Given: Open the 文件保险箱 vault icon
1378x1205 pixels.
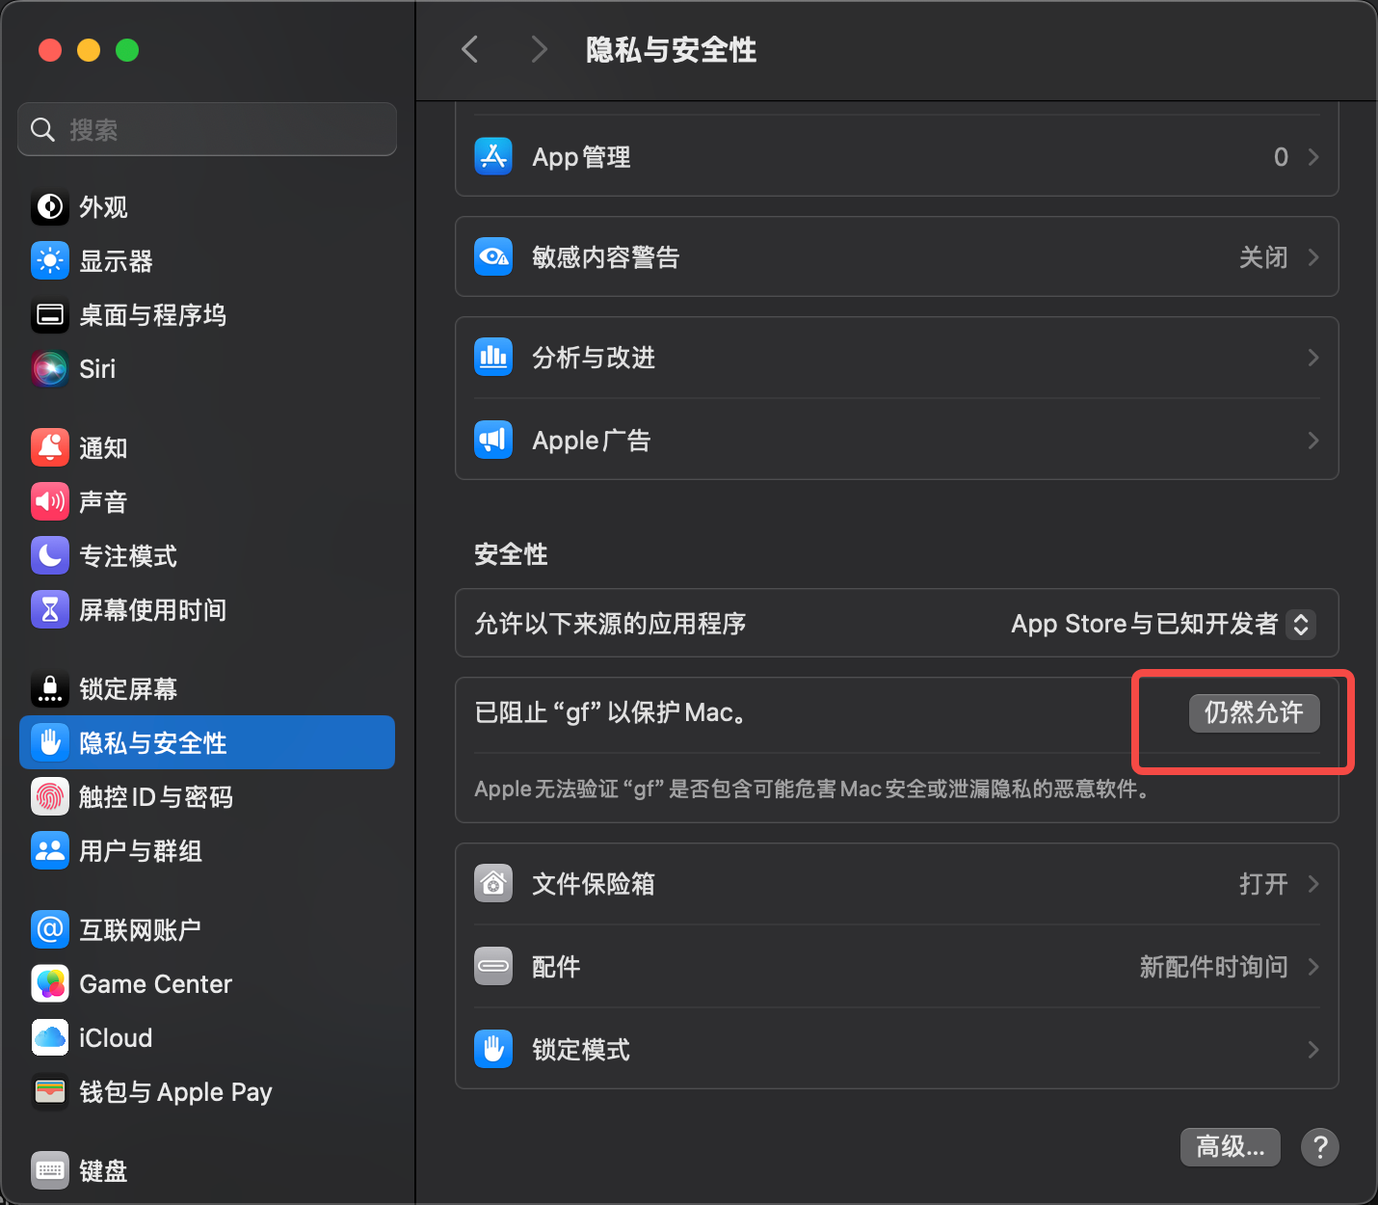Looking at the screenshot, I should pos(493,883).
